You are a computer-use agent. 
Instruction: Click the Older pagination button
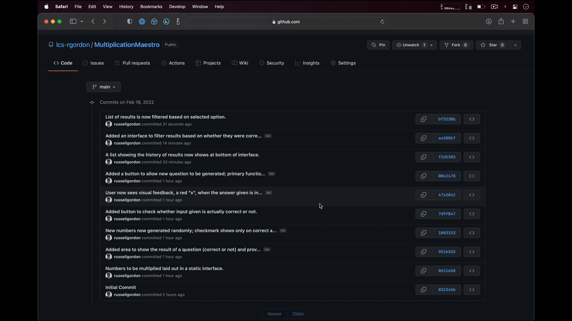298,314
